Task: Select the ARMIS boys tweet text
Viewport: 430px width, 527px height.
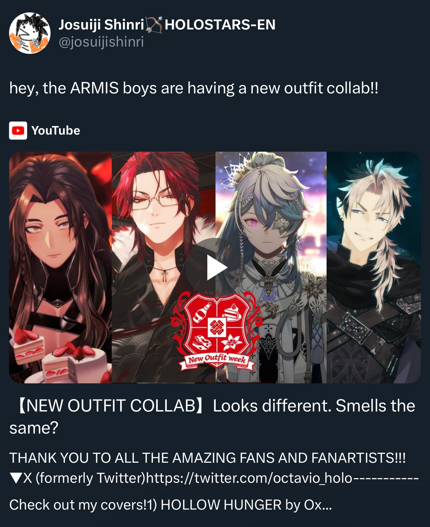Action: (194, 88)
